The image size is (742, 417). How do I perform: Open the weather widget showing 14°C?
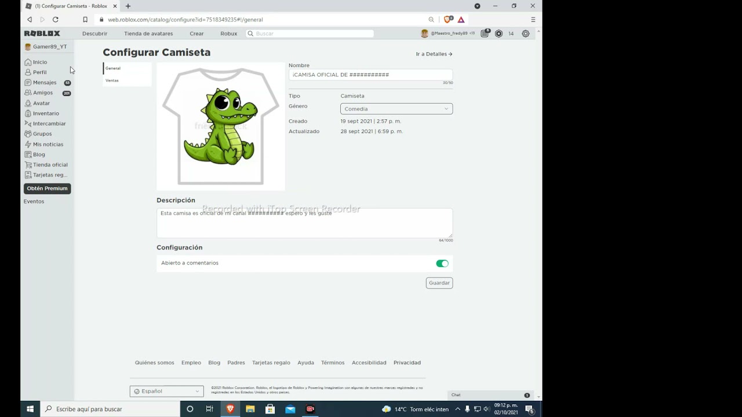pos(416,409)
